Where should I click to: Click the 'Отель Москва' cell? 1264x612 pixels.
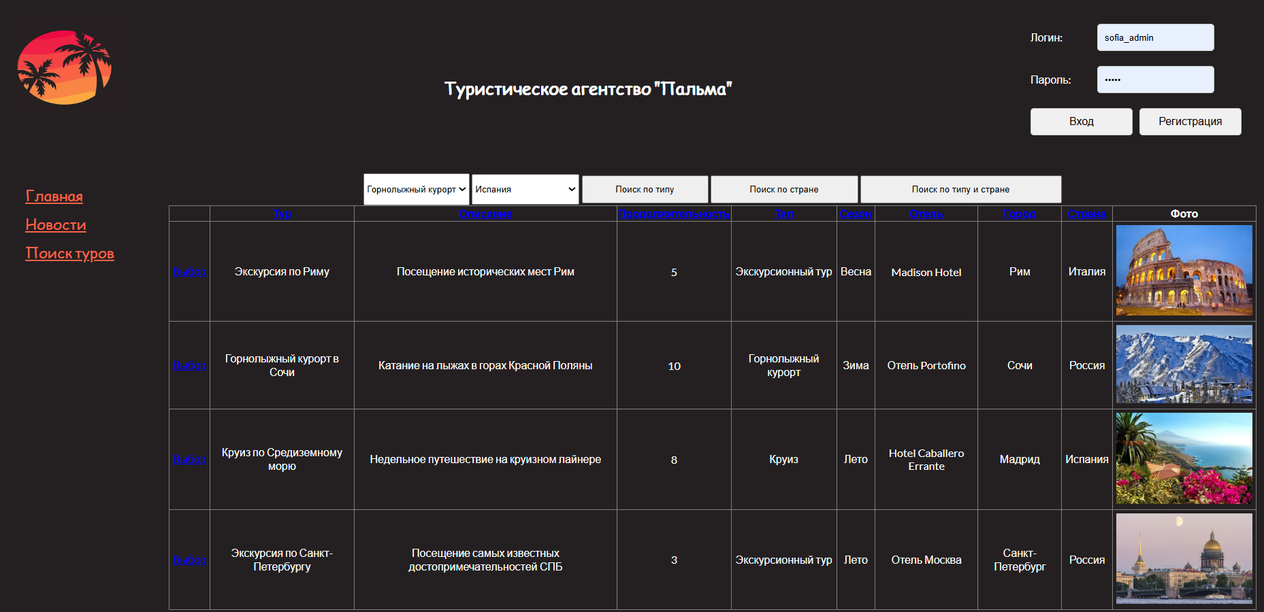point(926,560)
